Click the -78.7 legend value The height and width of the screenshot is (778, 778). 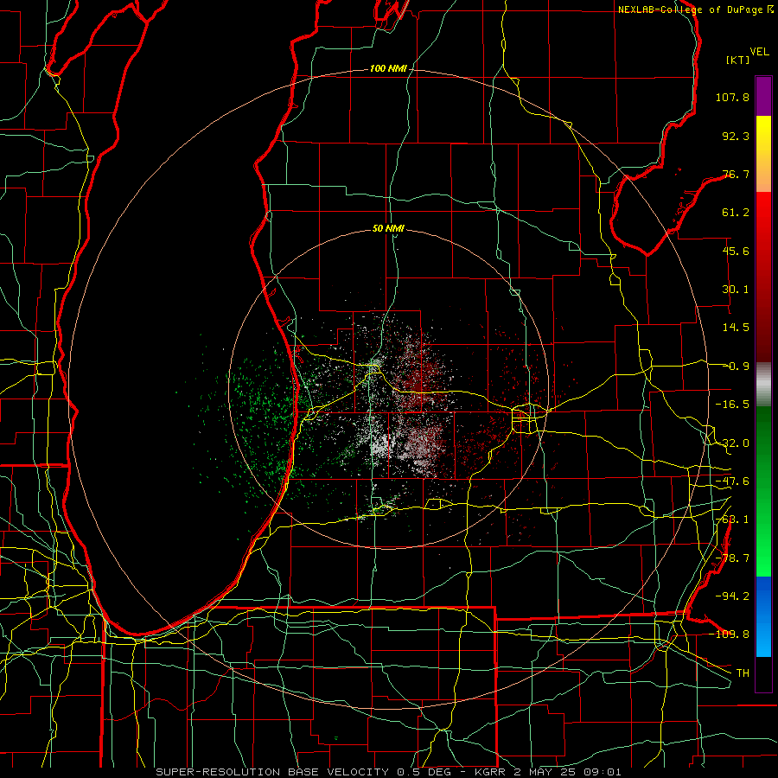point(732,558)
